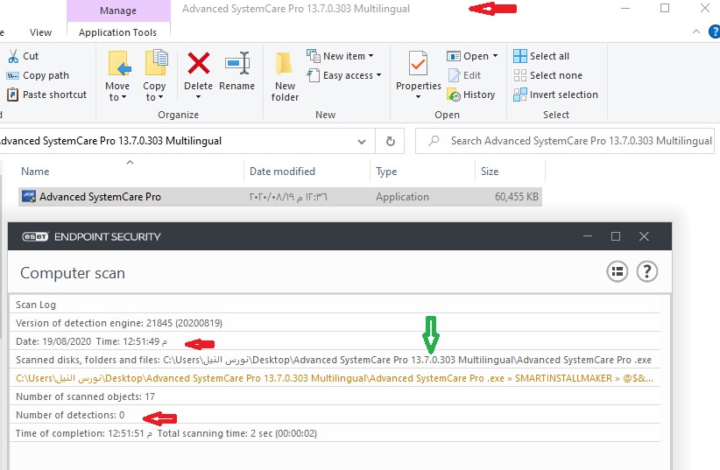Expand the address bar history dropdown

[x=362, y=141]
